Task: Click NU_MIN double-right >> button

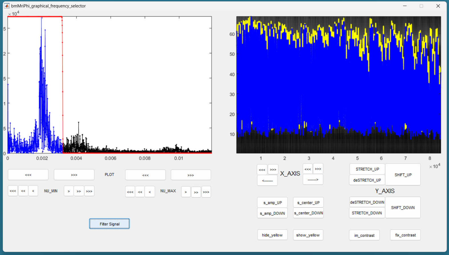Action: (79, 191)
